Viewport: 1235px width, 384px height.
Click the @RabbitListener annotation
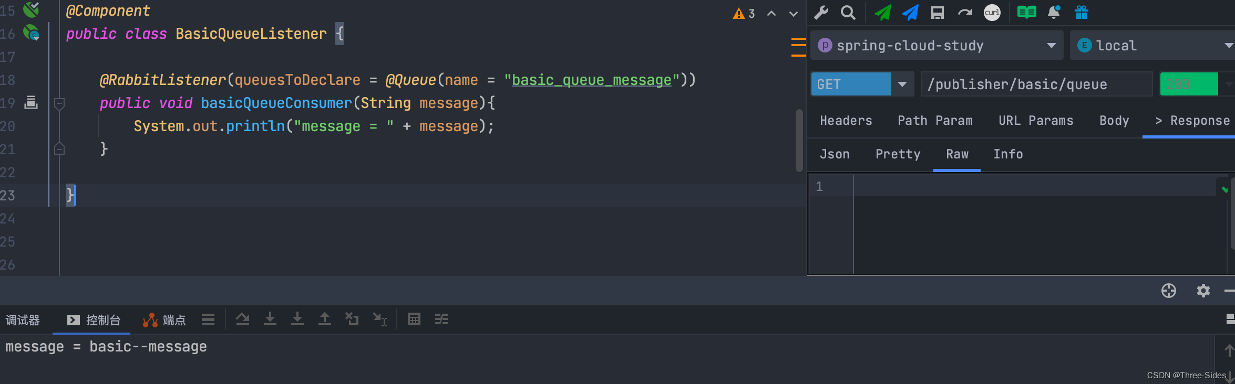162,80
